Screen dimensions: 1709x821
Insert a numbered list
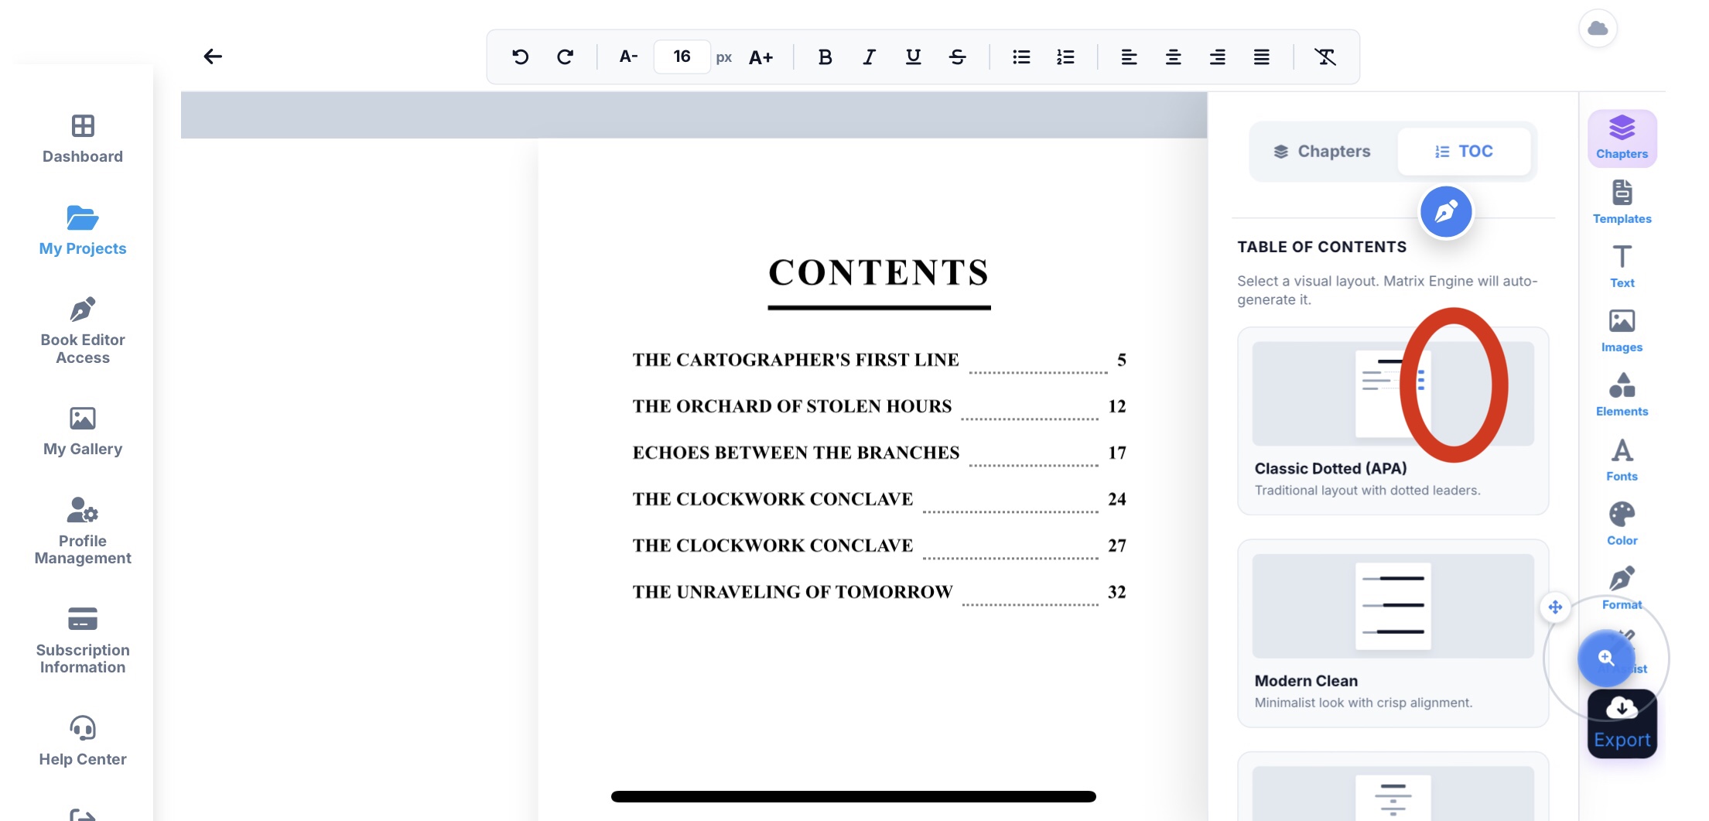(1065, 56)
